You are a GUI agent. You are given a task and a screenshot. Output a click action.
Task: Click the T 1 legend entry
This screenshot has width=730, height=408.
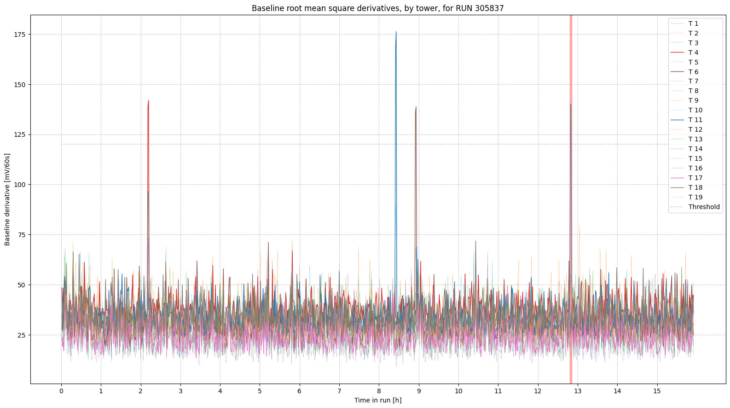point(693,23)
